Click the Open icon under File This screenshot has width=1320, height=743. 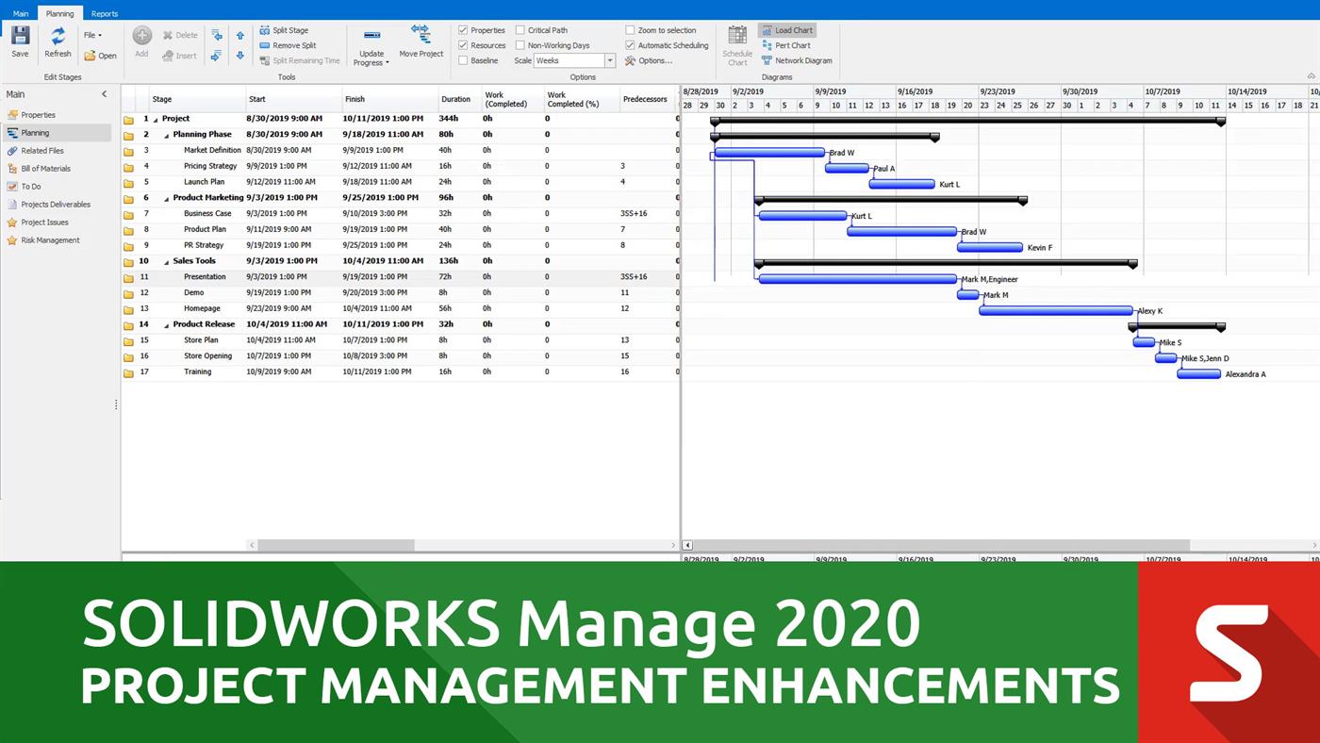[100, 56]
